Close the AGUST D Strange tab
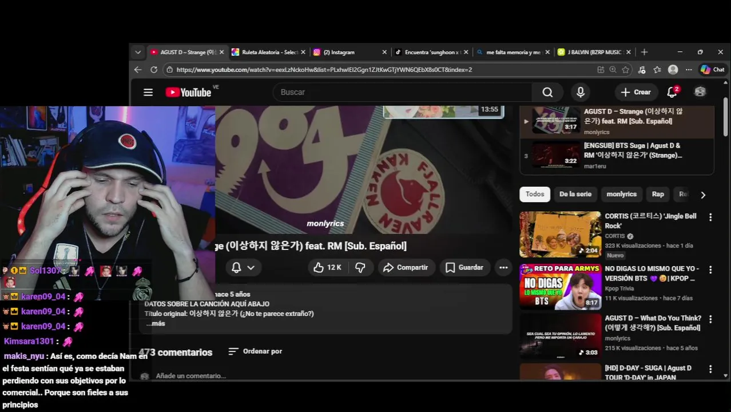 pos(222,52)
